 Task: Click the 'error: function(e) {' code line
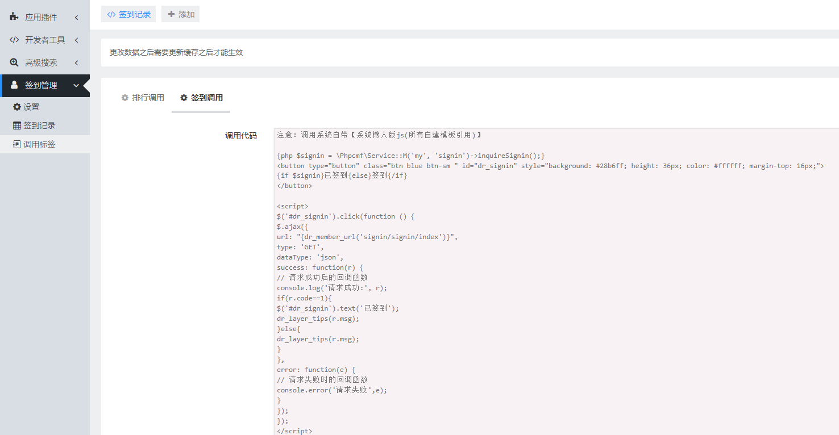[x=316, y=370]
